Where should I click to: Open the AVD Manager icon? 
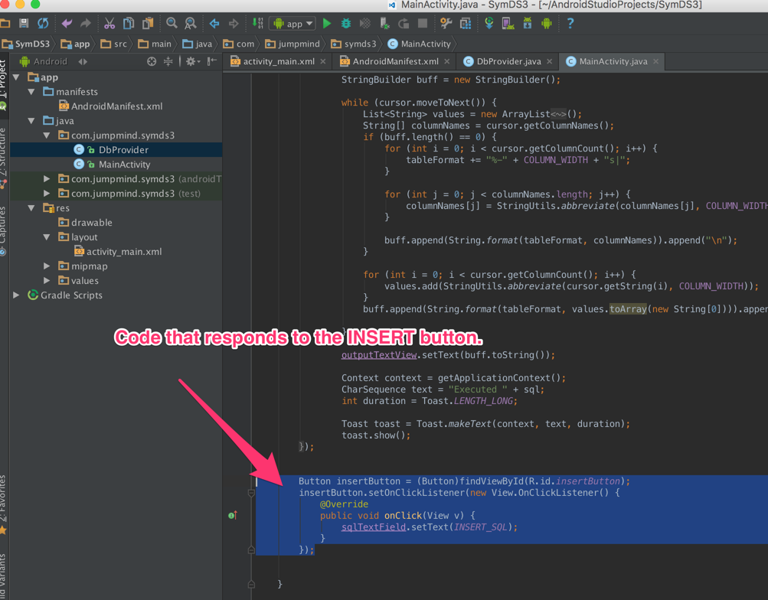point(508,24)
